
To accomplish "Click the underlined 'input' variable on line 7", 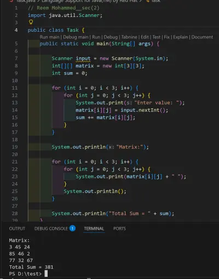I will pyautogui.click(x=83, y=59).
